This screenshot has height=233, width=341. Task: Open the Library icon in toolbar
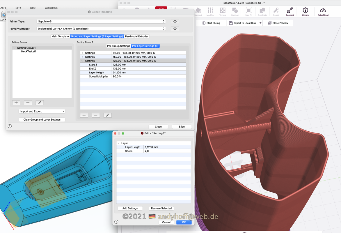(x=305, y=12)
